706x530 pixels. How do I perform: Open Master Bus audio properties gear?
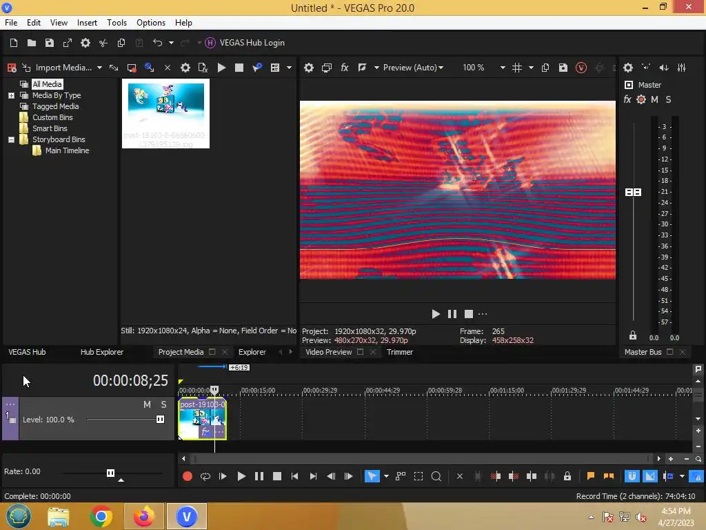pos(628,68)
